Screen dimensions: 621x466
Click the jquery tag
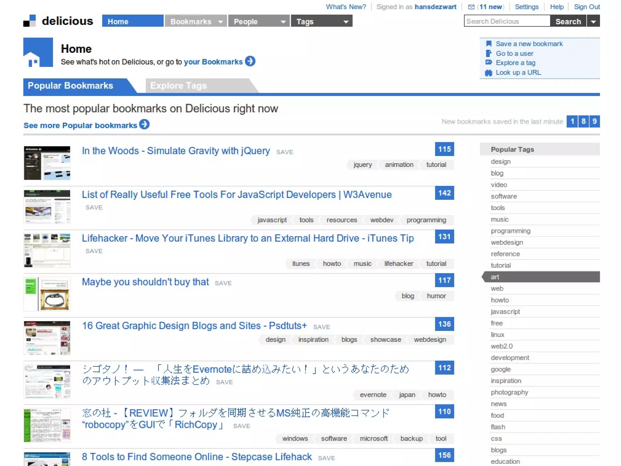tap(363, 165)
